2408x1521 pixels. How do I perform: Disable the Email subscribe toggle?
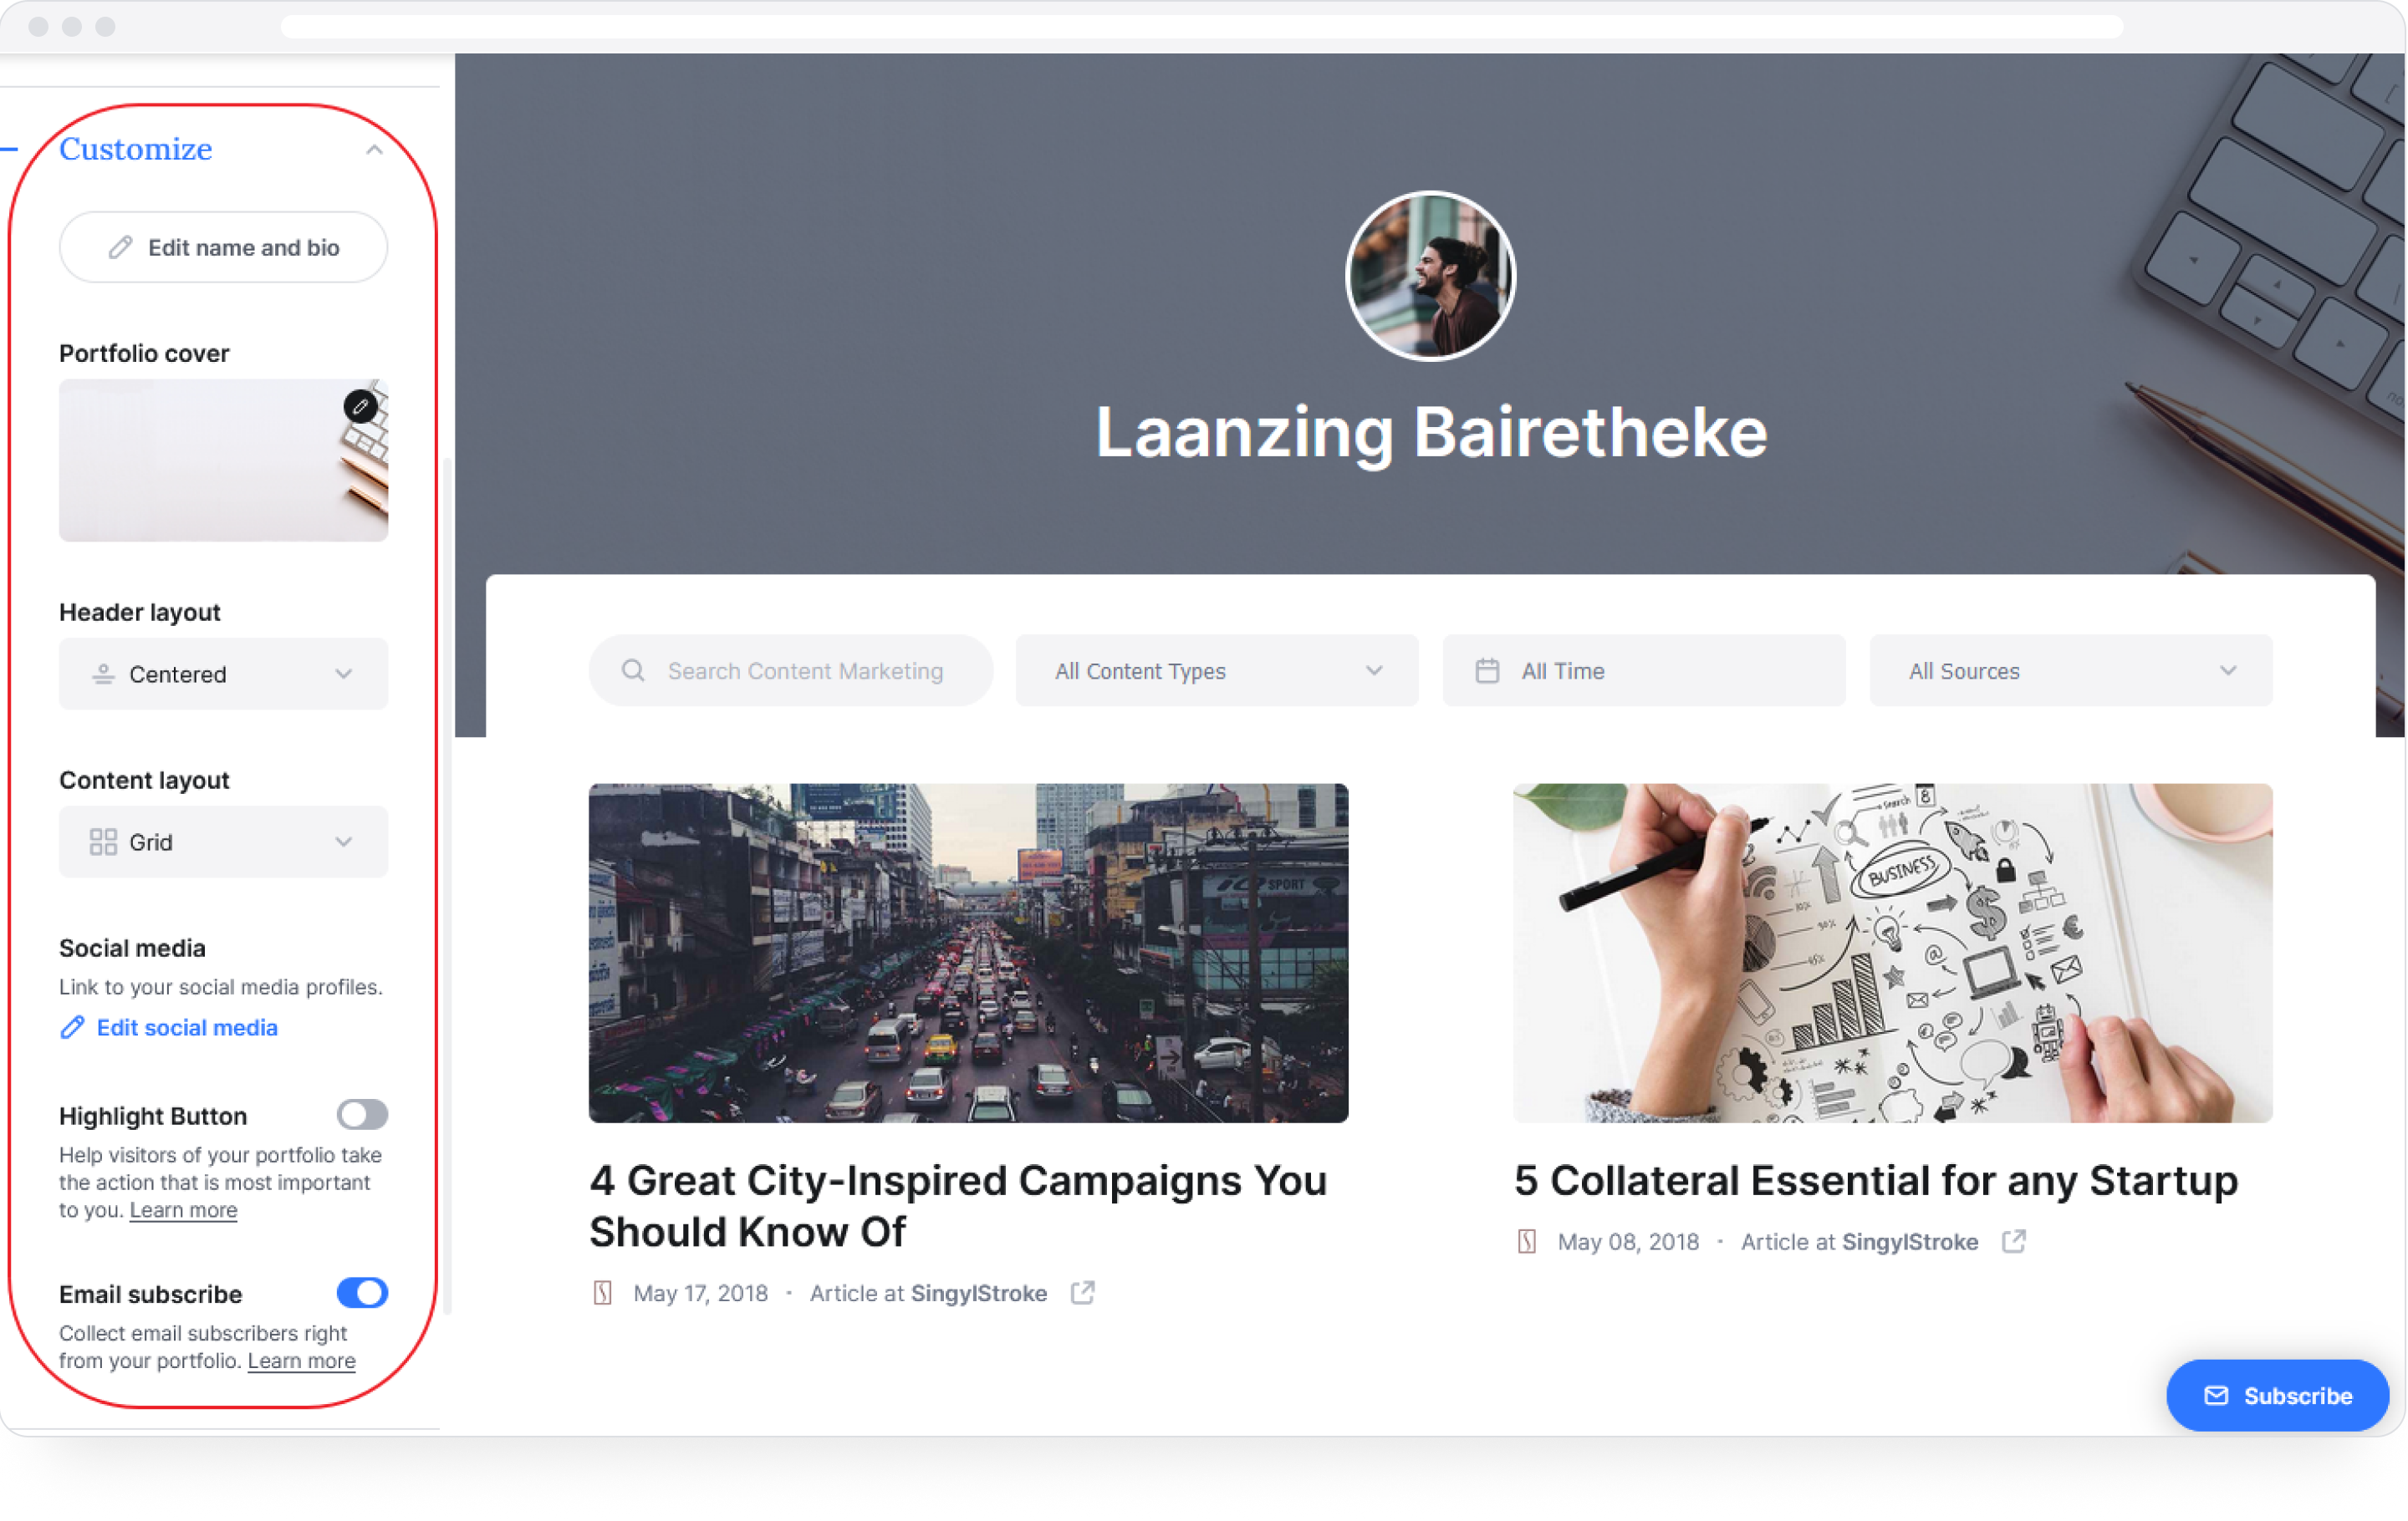pyautogui.click(x=362, y=1293)
